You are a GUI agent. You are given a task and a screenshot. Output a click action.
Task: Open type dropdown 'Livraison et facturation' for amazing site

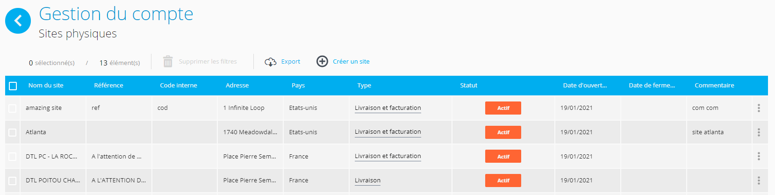point(388,108)
